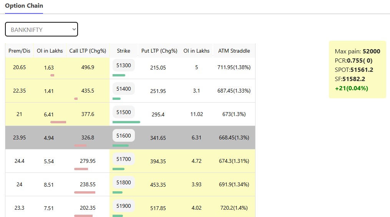The width and height of the screenshot is (390, 217).
Task: Select put LTP value 215.05
Action: (158, 68)
